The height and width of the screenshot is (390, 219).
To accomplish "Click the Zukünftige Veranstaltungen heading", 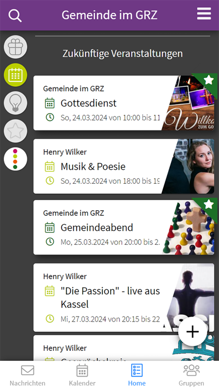I will coord(122,54).
